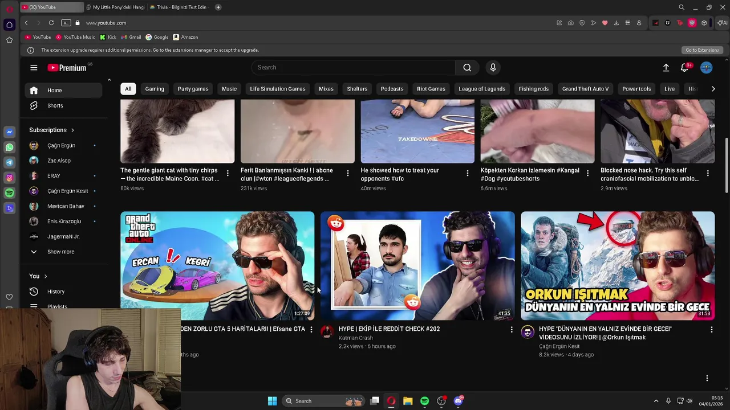Open WhatsApp in the Opera sidebar

pos(9,147)
